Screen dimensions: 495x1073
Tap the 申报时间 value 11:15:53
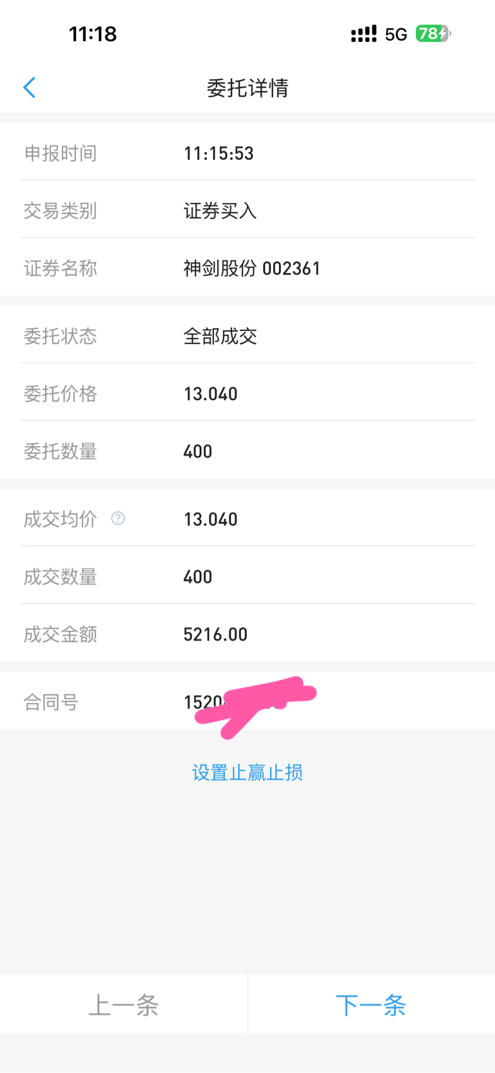click(218, 153)
